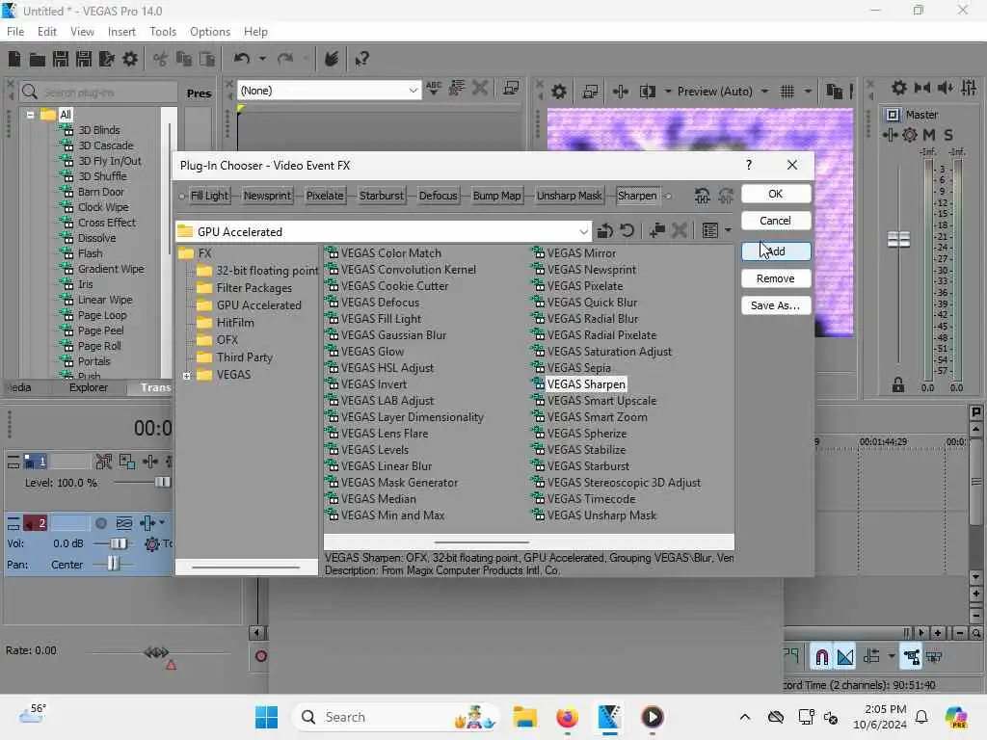Click track 1 Level slider handle
This screenshot has height=740, width=987.
(x=162, y=483)
